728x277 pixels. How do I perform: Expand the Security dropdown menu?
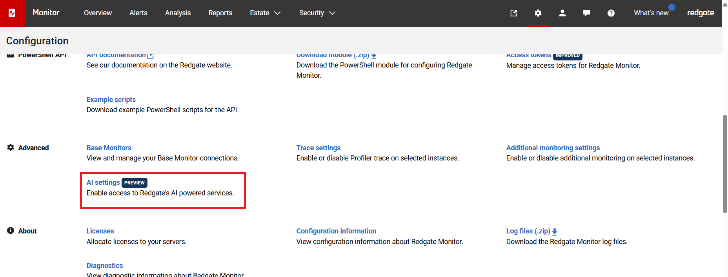click(x=317, y=13)
